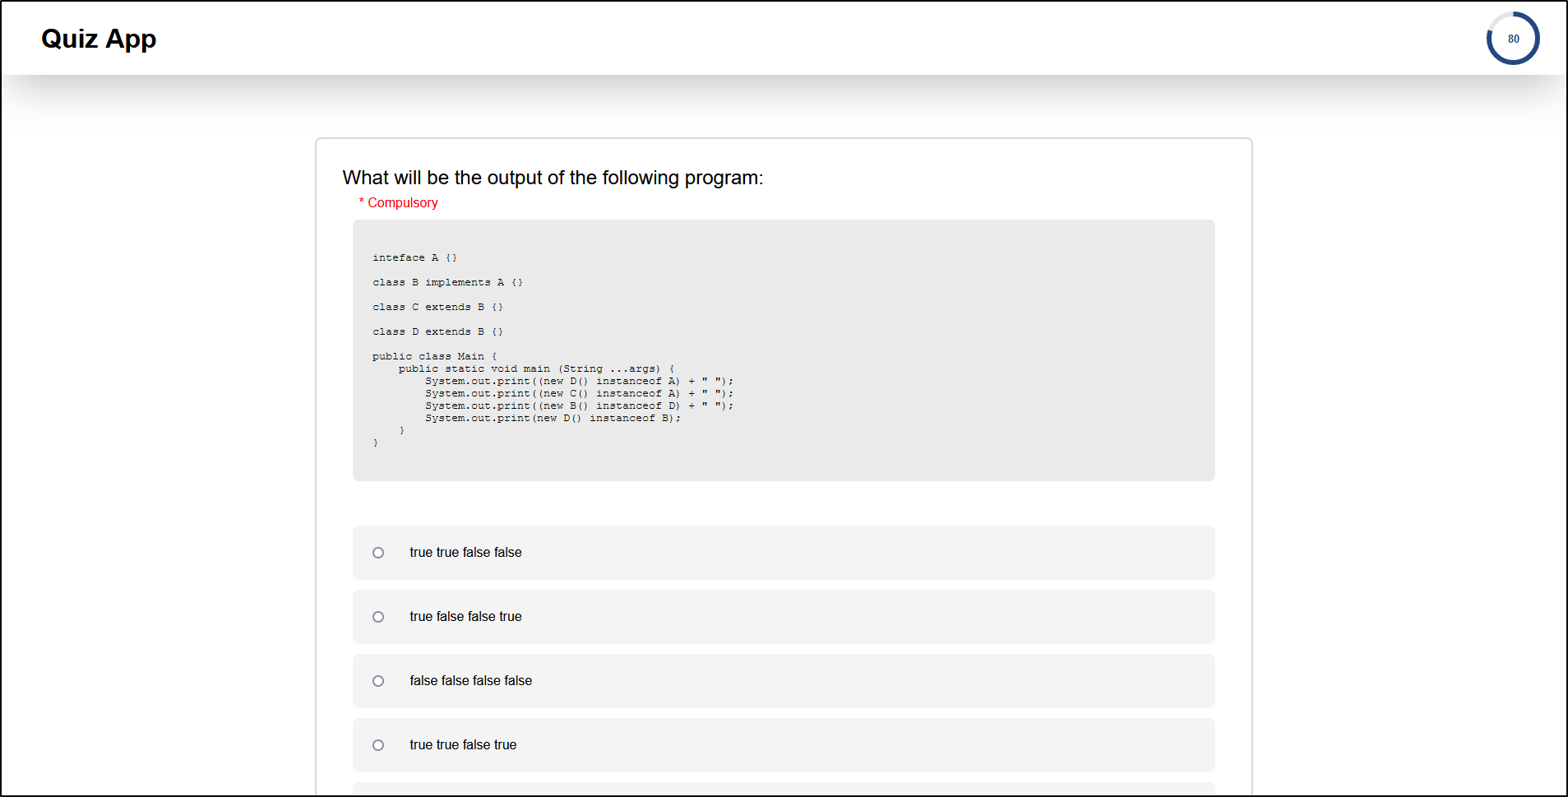Click answer text 'true true false true'
This screenshot has height=797, width=1568.
tap(463, 745)
